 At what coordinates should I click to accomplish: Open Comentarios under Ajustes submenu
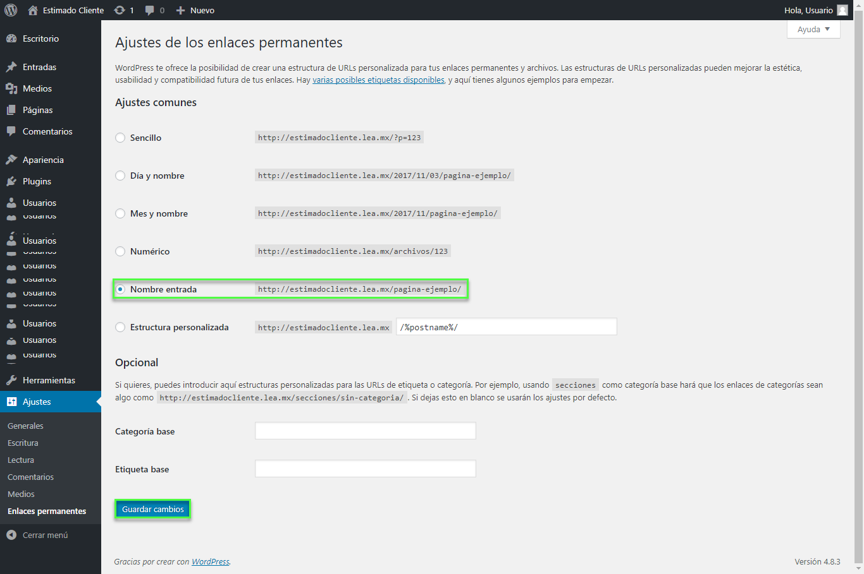(30, 477)
